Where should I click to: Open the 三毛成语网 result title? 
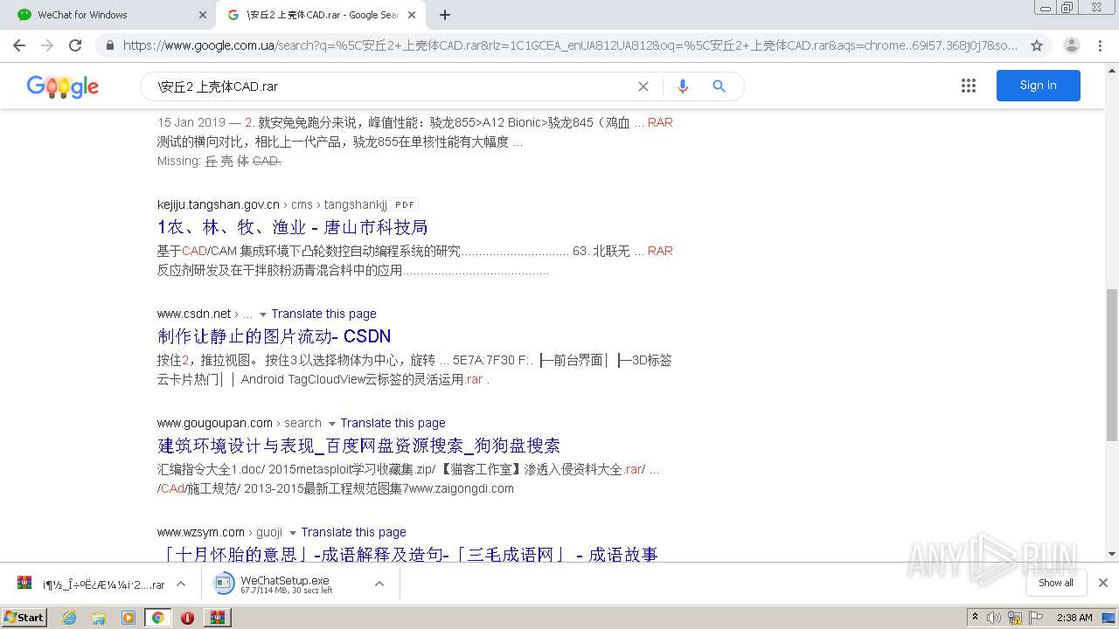pyautogui.click(x=407, y=554)
